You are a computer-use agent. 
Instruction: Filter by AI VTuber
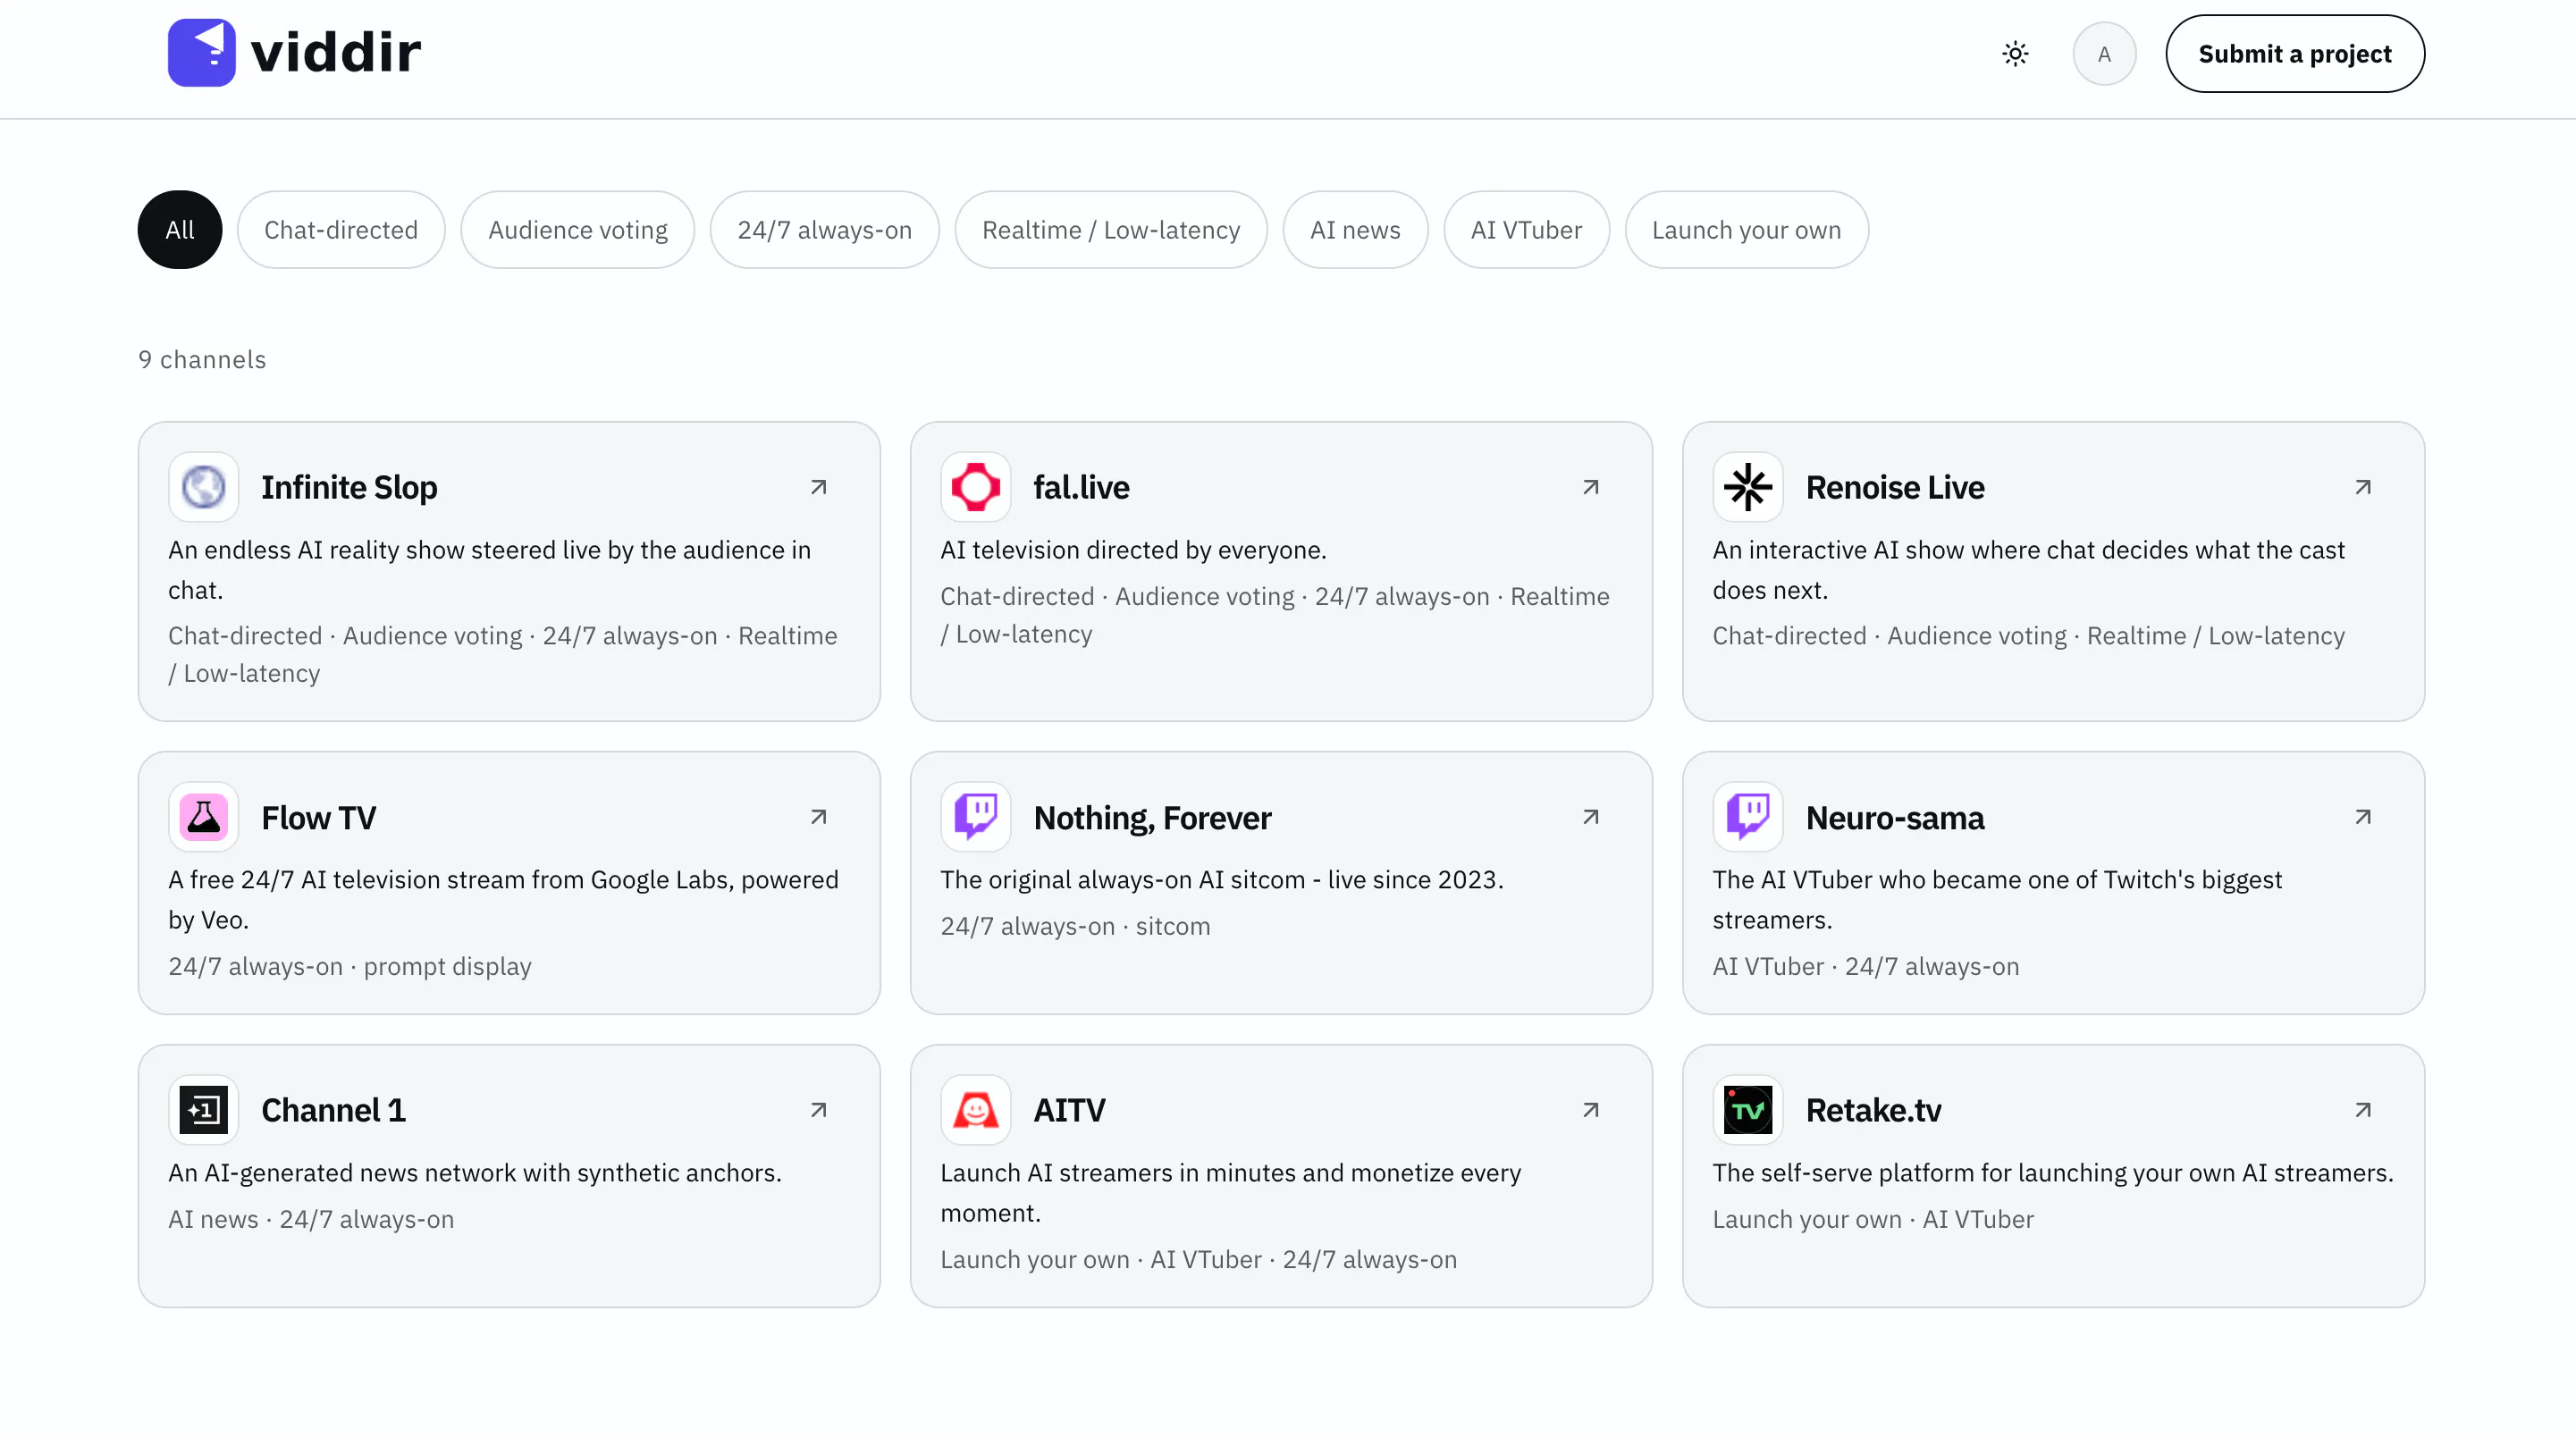tap(1526, 230)
